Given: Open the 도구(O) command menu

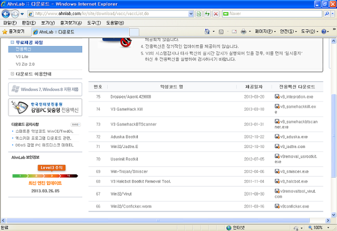Looking at the screenshot, I should click(x=309, y=31).
